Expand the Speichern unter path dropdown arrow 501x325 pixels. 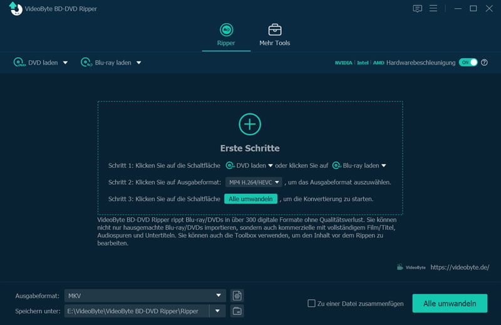(x=218, y=311)
